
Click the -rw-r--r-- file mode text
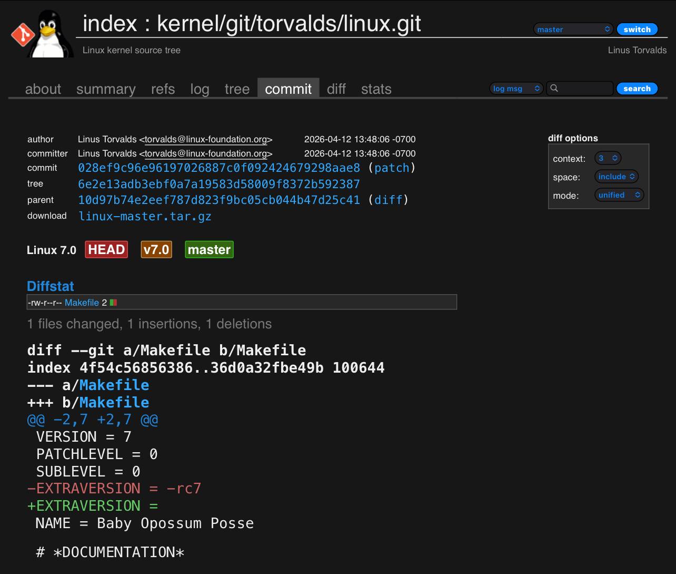click(x=45, y=303)
